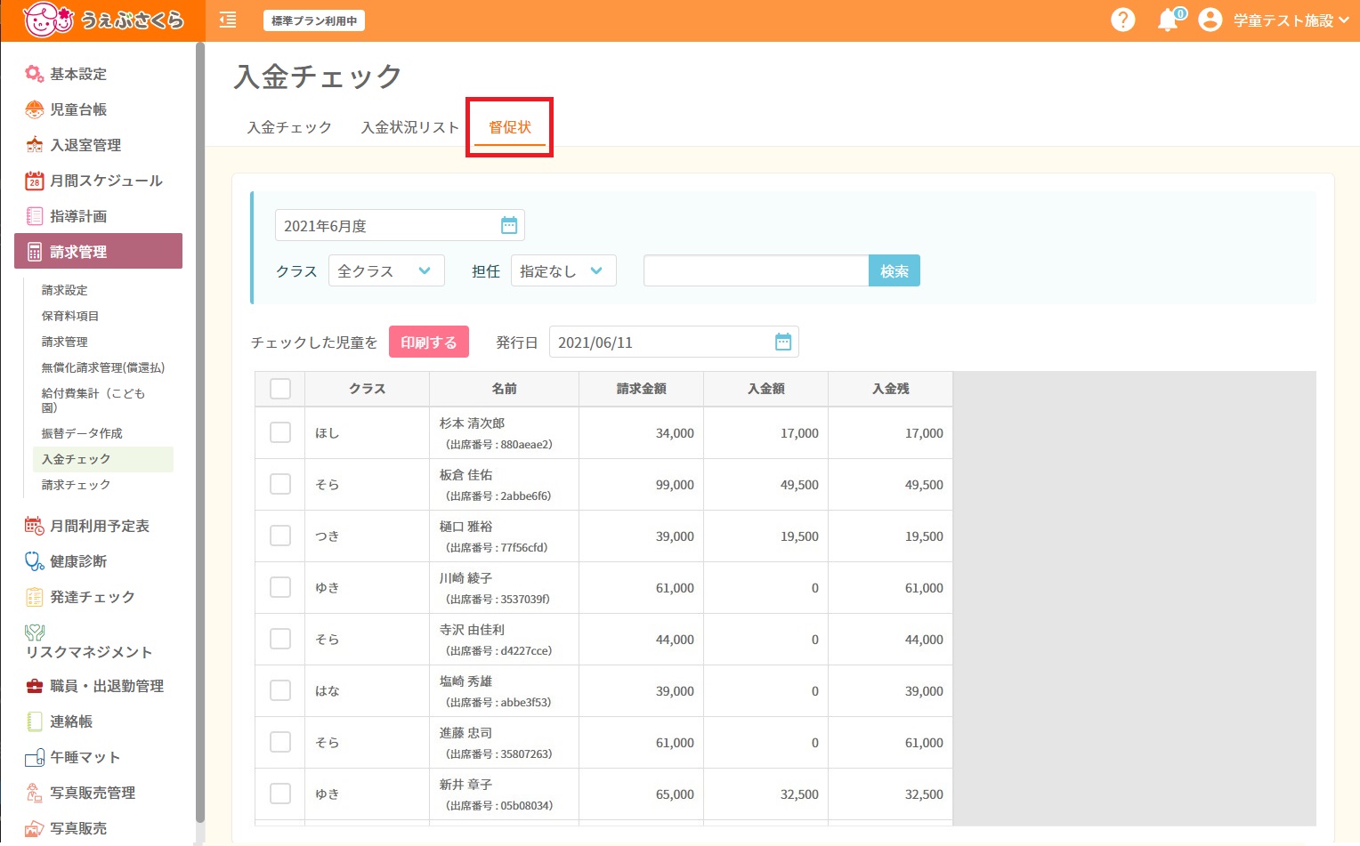Click the 入金残 column header

click(890, 389)
